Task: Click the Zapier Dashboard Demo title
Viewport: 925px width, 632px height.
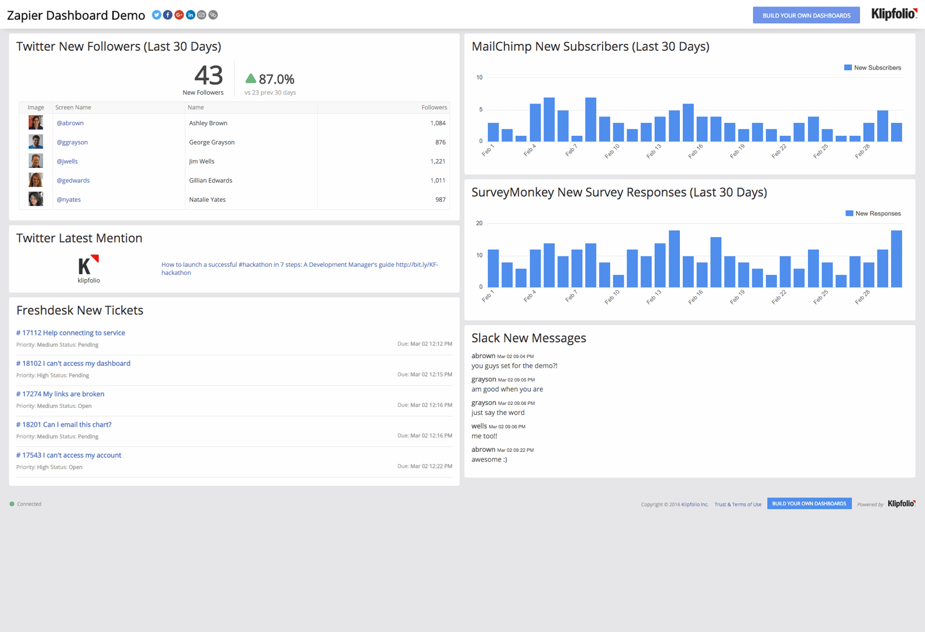Action: (76, 16)
